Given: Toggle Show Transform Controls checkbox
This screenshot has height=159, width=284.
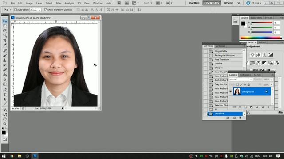Looking at the screenshot, I should (x=46, y=10).
